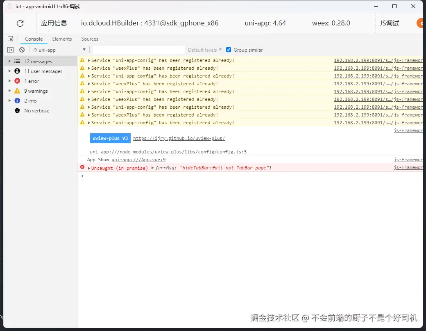Click the io.dcloud.HBuilder device label
Image resolution: width=426 pixels, height=331 pixels.
(x=150, y=23)
